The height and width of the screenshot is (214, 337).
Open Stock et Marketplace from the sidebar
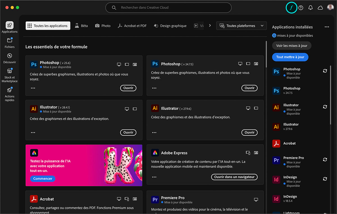point(10,75)
